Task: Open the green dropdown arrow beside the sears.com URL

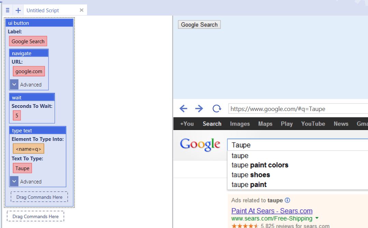Action: pos(317,218)
